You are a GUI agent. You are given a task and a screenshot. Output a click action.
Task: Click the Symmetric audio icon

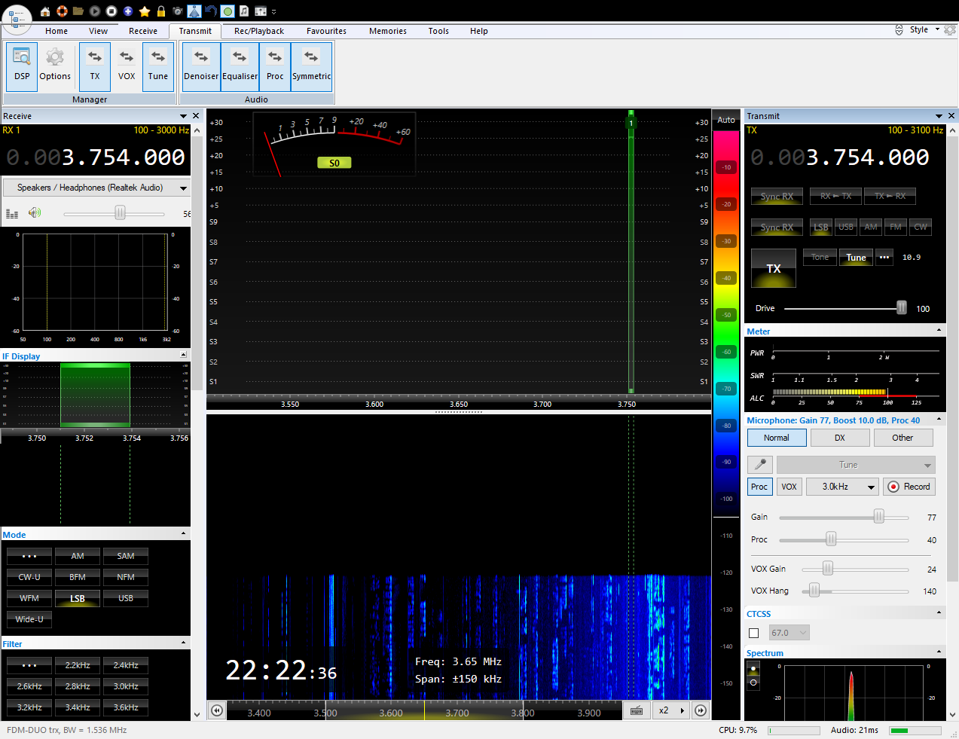[x=311, y=66]
